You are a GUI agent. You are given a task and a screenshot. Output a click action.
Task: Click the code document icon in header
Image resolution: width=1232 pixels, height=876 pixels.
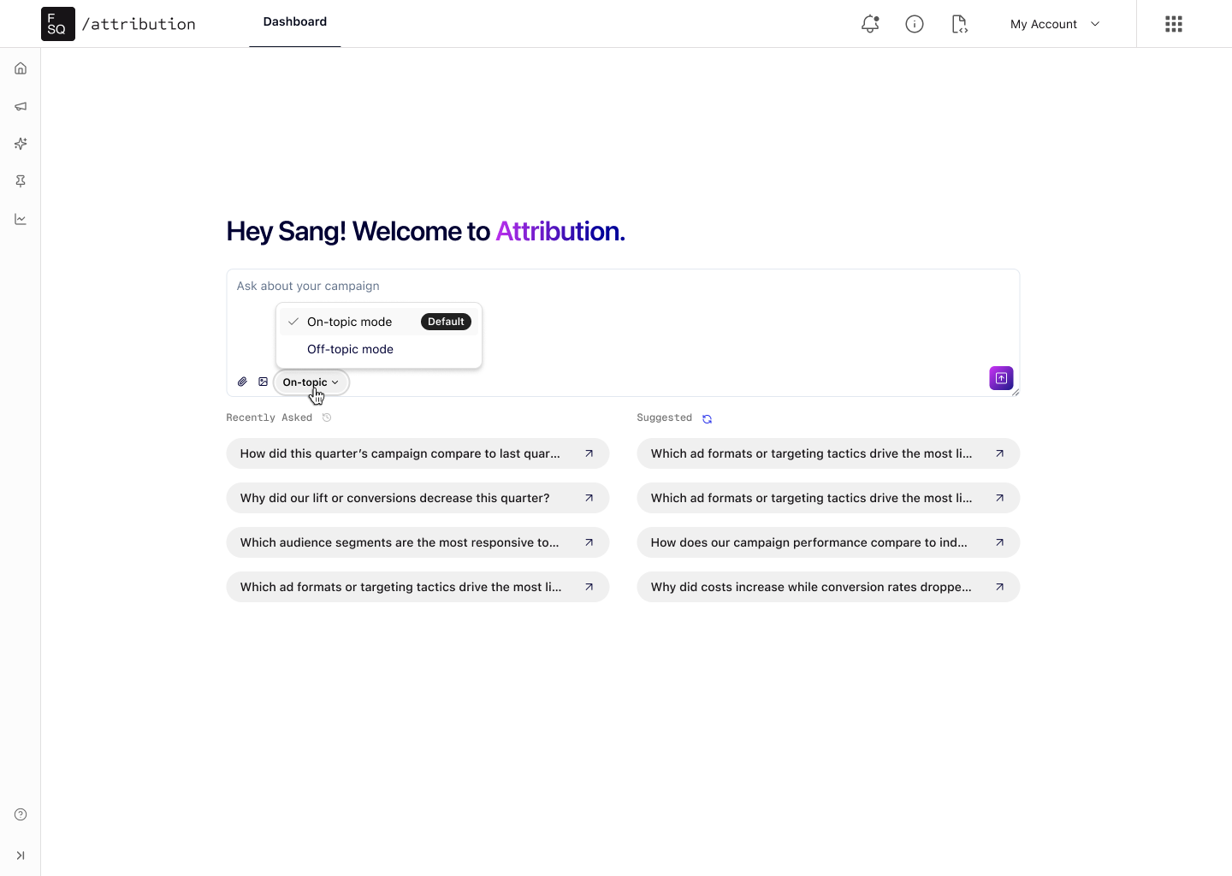pyautogui.click(x=959, y=24)
